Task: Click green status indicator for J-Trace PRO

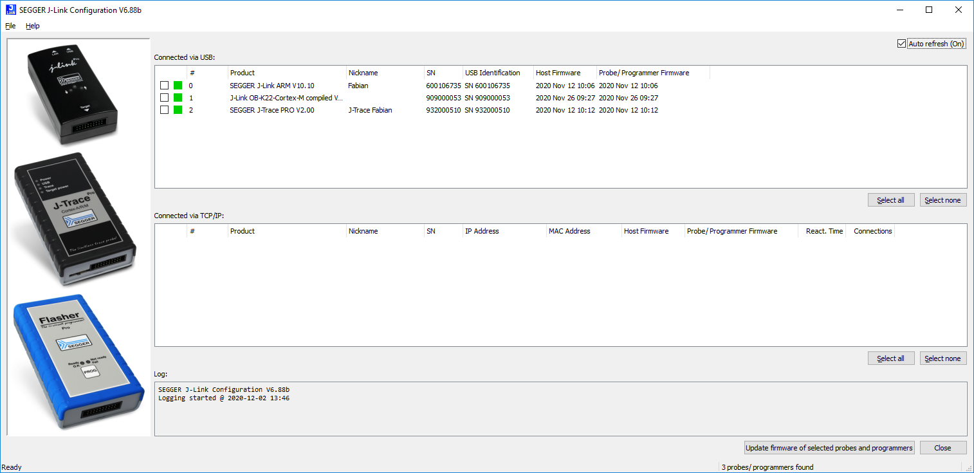Action: point(178,110)
